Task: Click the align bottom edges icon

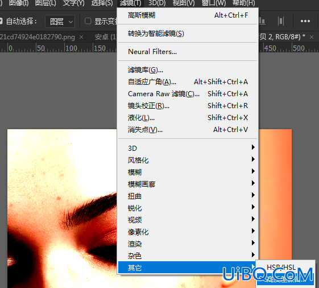Action: pyautogui.click(x=262, y=21)
